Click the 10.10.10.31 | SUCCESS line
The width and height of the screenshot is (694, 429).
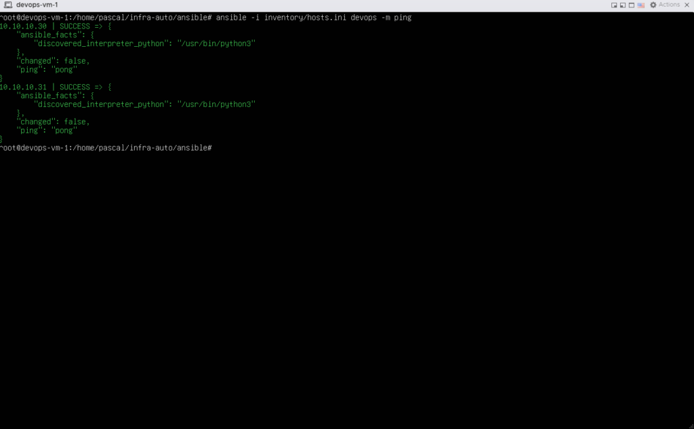click(x=56, y=87)
